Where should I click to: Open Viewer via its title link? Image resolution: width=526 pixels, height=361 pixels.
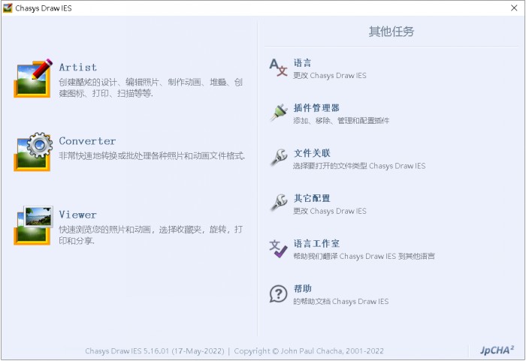point(77,215)
